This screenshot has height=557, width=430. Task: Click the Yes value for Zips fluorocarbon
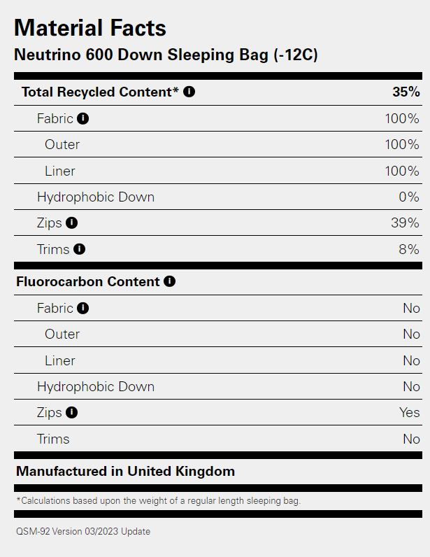pos(409,413)
